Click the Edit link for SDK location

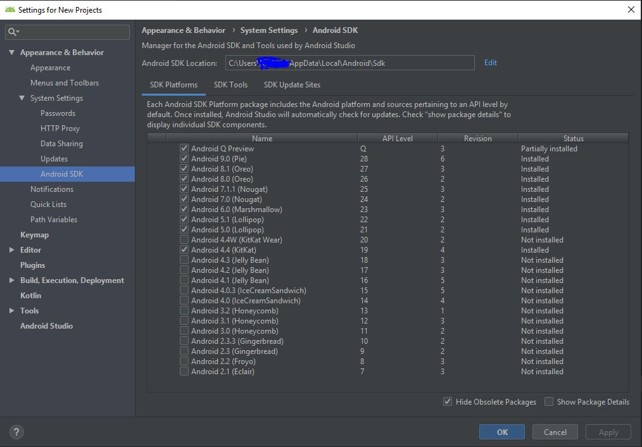[x=490, y=63]
